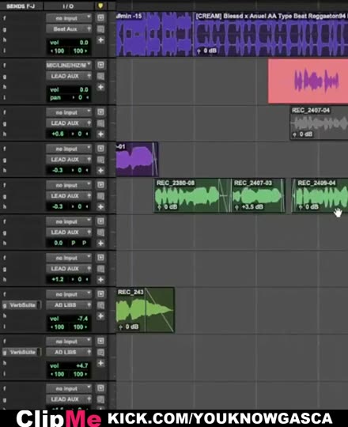Open the Beat Aux output path selector
The width and height of the screenshot is (348, 427).
pos(69,29)
